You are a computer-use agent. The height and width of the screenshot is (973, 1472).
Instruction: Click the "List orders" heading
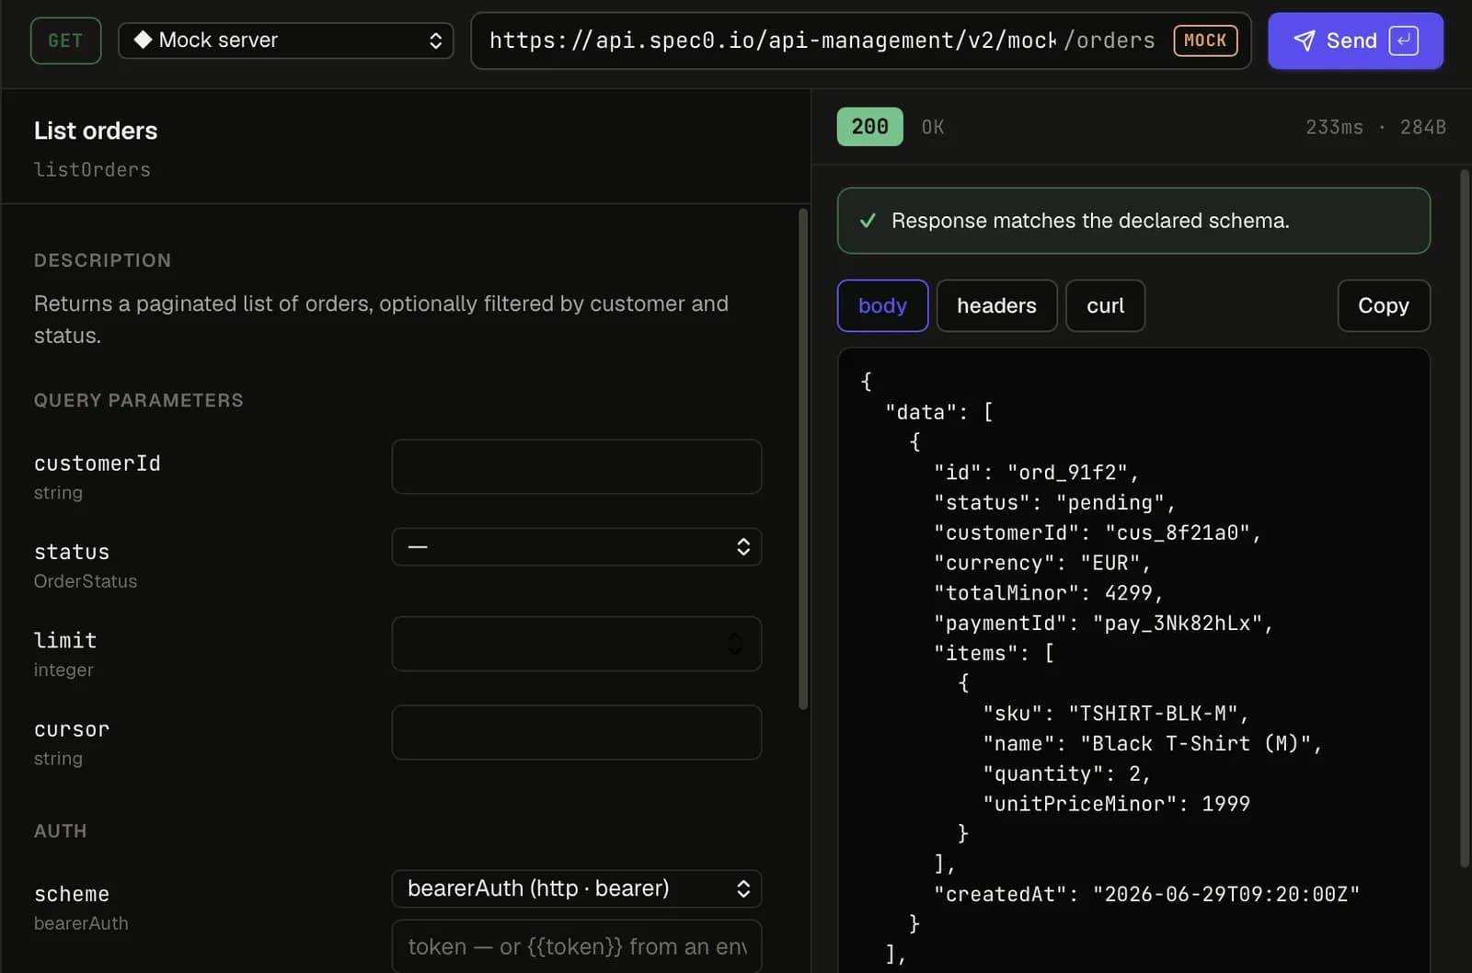(96, 131)
